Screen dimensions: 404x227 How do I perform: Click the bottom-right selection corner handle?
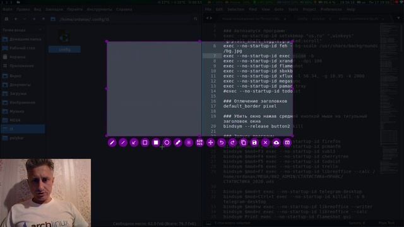(292, 136)
